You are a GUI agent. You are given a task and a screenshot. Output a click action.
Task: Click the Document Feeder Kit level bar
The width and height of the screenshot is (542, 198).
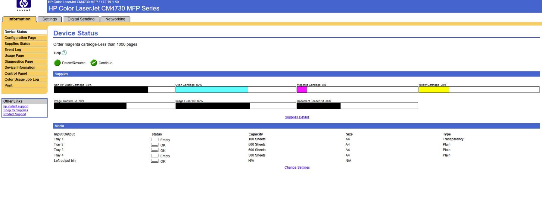tap(357, 106)
